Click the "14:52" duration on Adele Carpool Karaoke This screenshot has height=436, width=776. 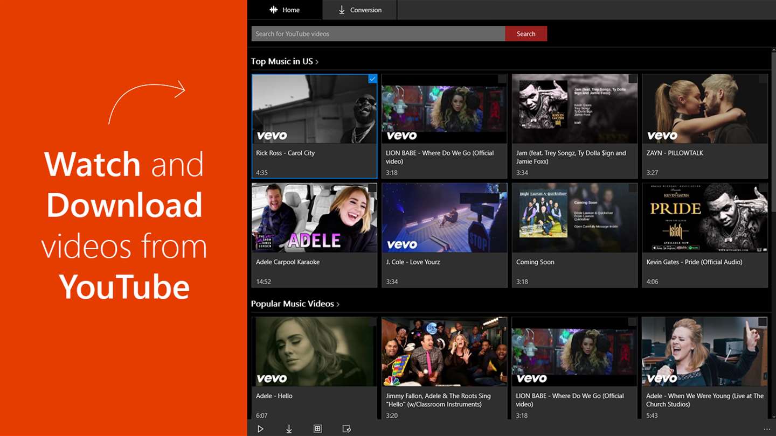pyautogui.click(x=264, y=282)
